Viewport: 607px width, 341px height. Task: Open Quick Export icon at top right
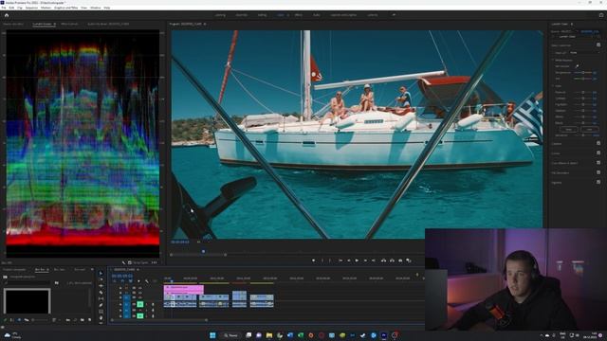(x=601, y=15)
